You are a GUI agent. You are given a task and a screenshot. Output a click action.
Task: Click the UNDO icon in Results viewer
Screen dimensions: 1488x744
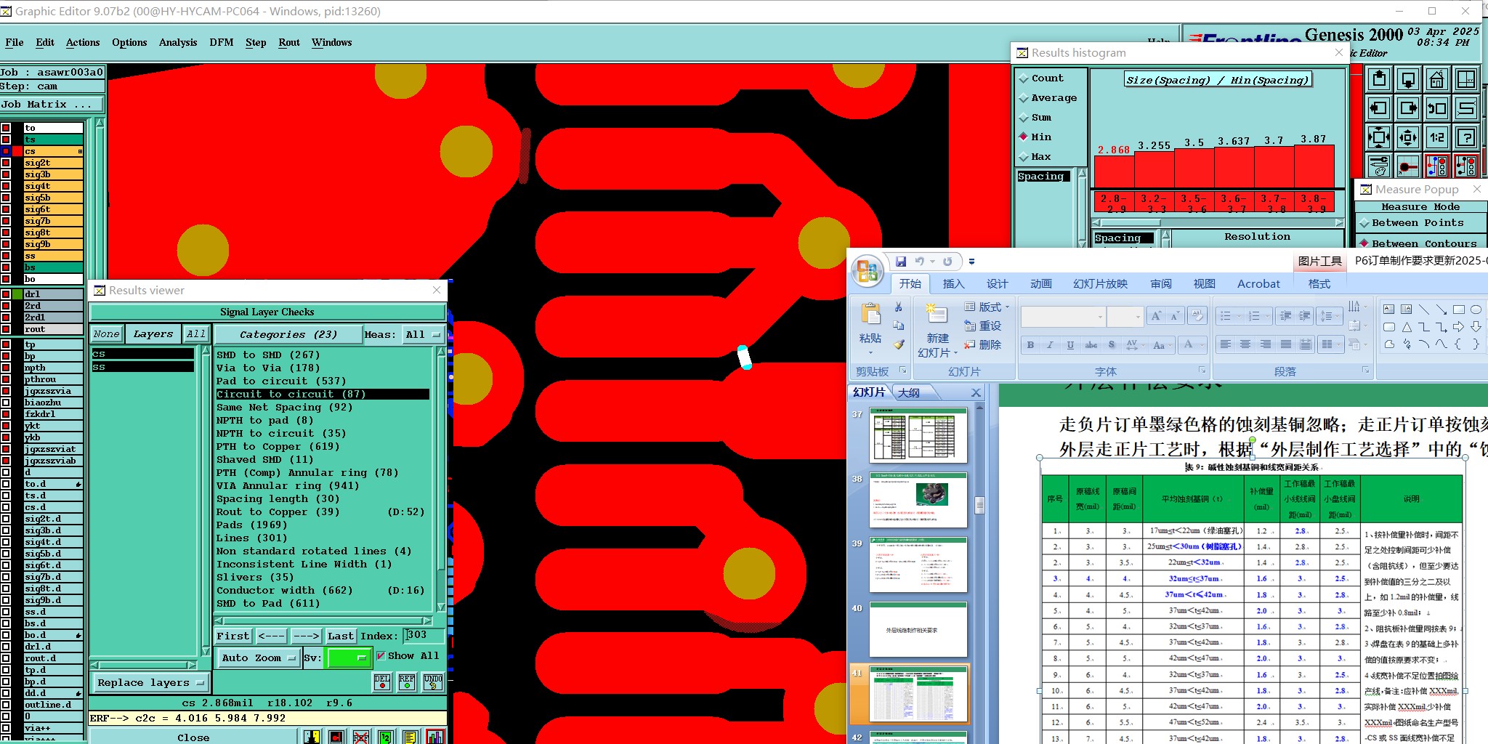pyautogui.click(x=433, y=682)
